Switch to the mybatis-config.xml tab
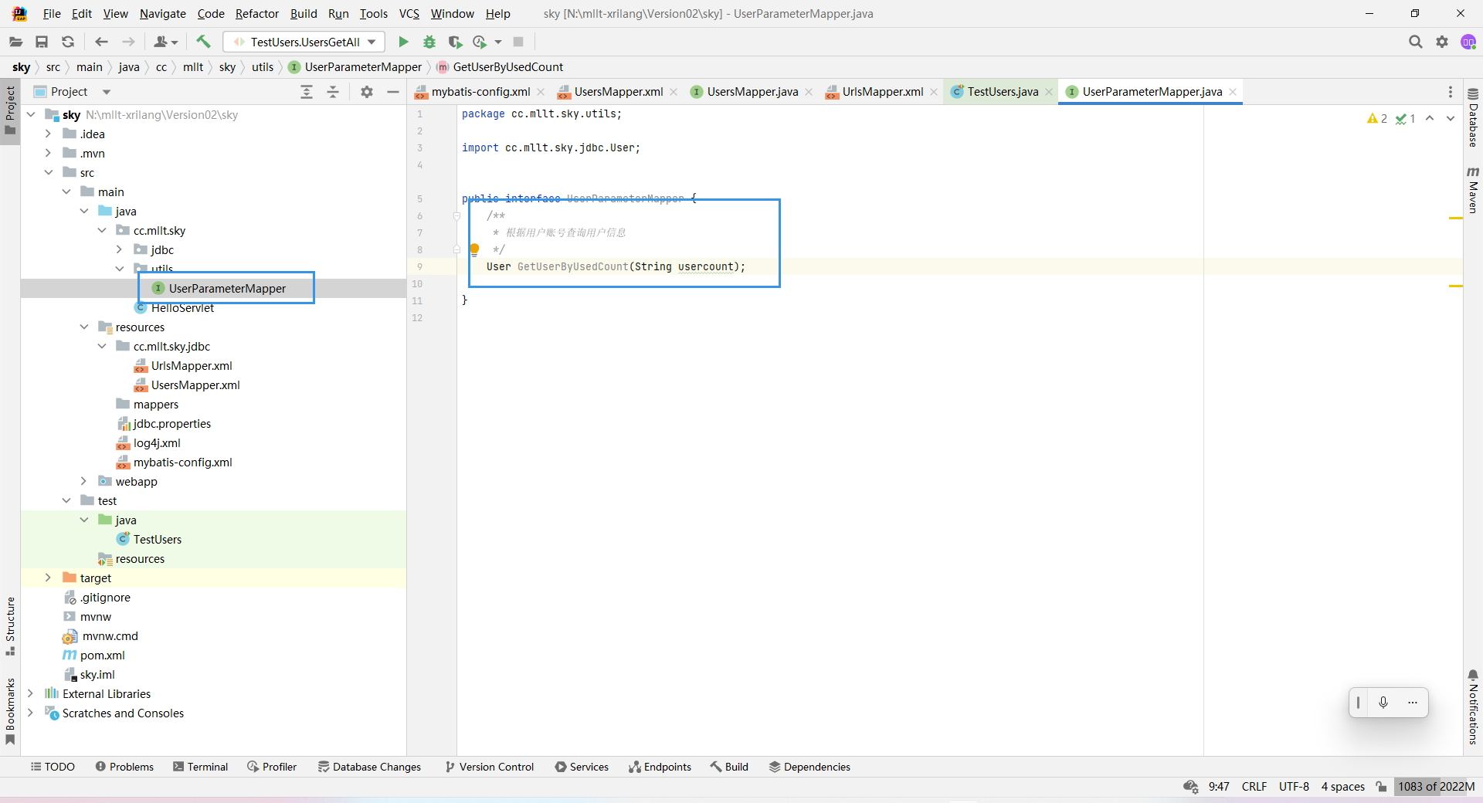The image size is (1483, 803). point(480,92)
